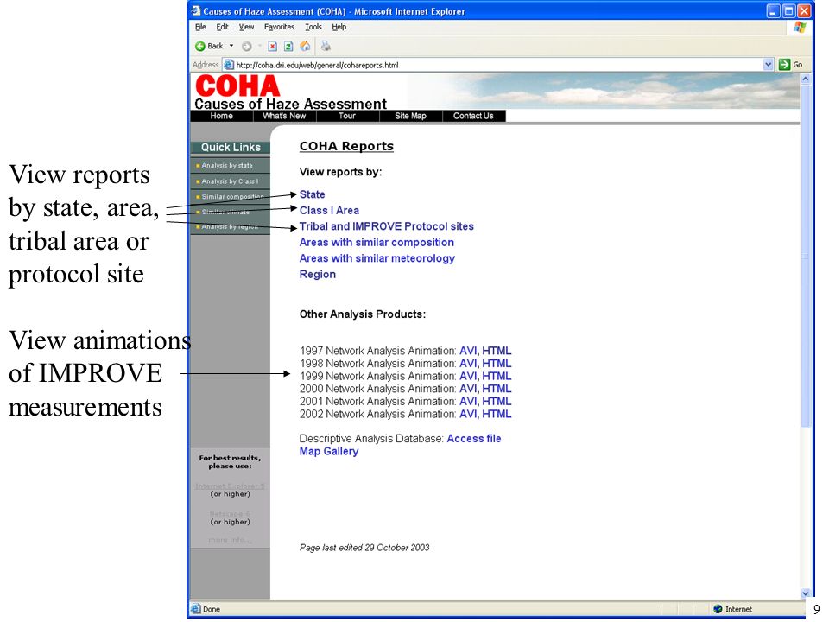
Task: Click the more info sidebar link
Action: 230,540
